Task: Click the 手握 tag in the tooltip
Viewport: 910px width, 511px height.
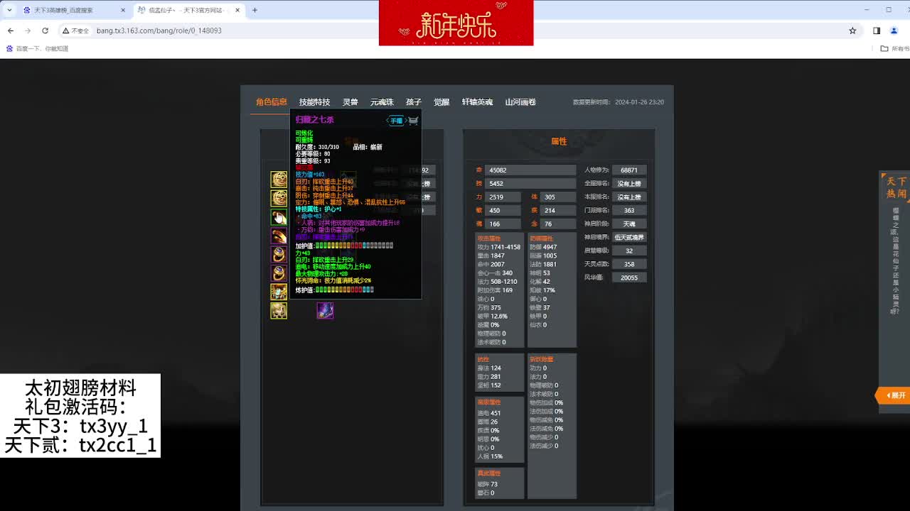Action: (x=396, y=121)
